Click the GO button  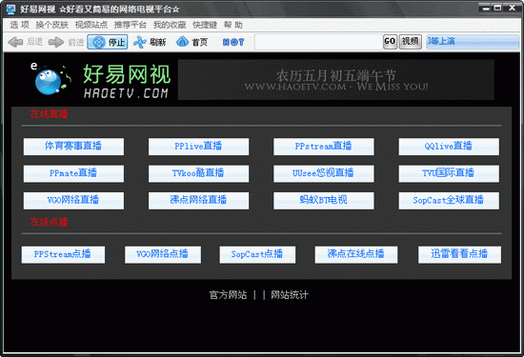click(390, 41)
